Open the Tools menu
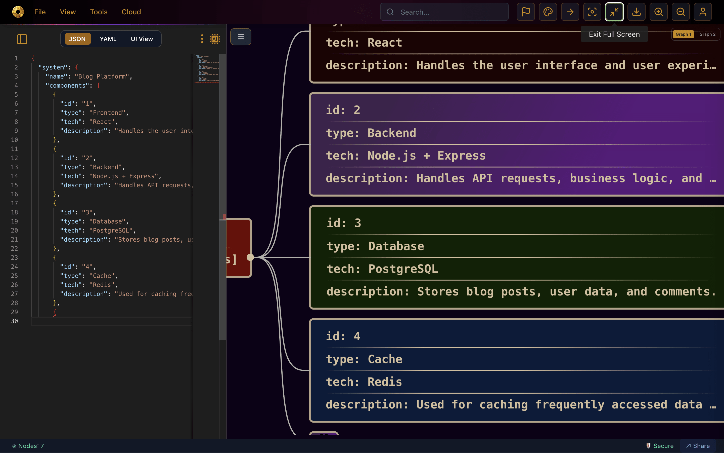Image resolution: width=724 pixels, height=453 pixels. pyautogui.click(x=99, y=12)
